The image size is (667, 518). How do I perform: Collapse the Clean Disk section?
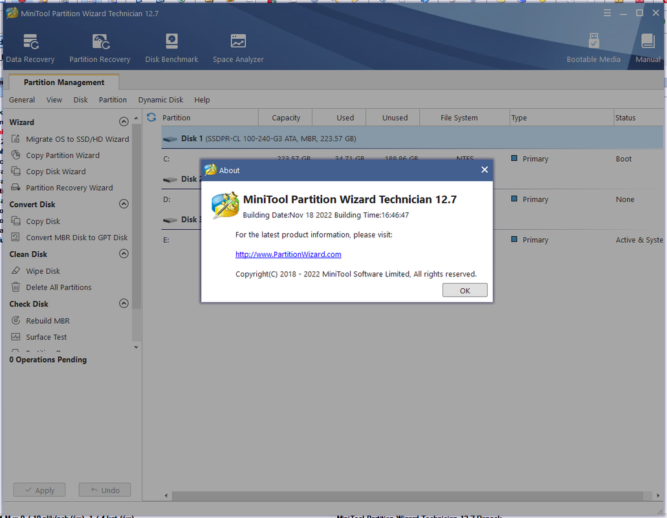click(124, 254)
